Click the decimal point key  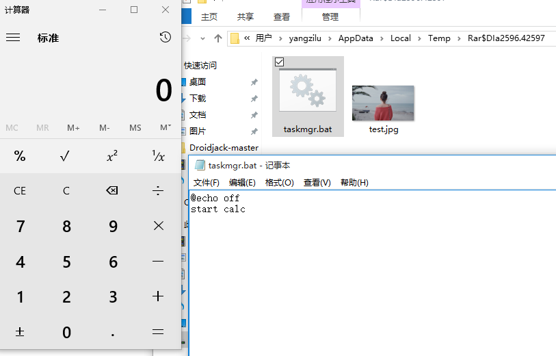click(113, 333)
